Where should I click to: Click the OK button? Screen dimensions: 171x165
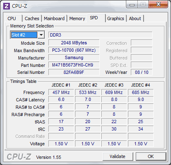coord(151,156)
